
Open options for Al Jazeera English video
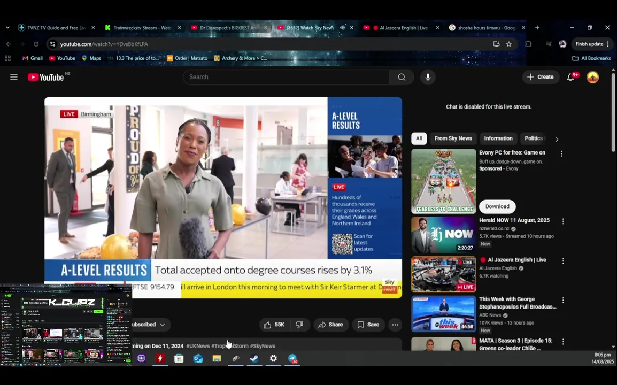pos(563,261)
